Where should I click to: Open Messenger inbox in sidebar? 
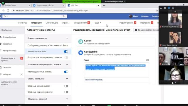point(7,44)
